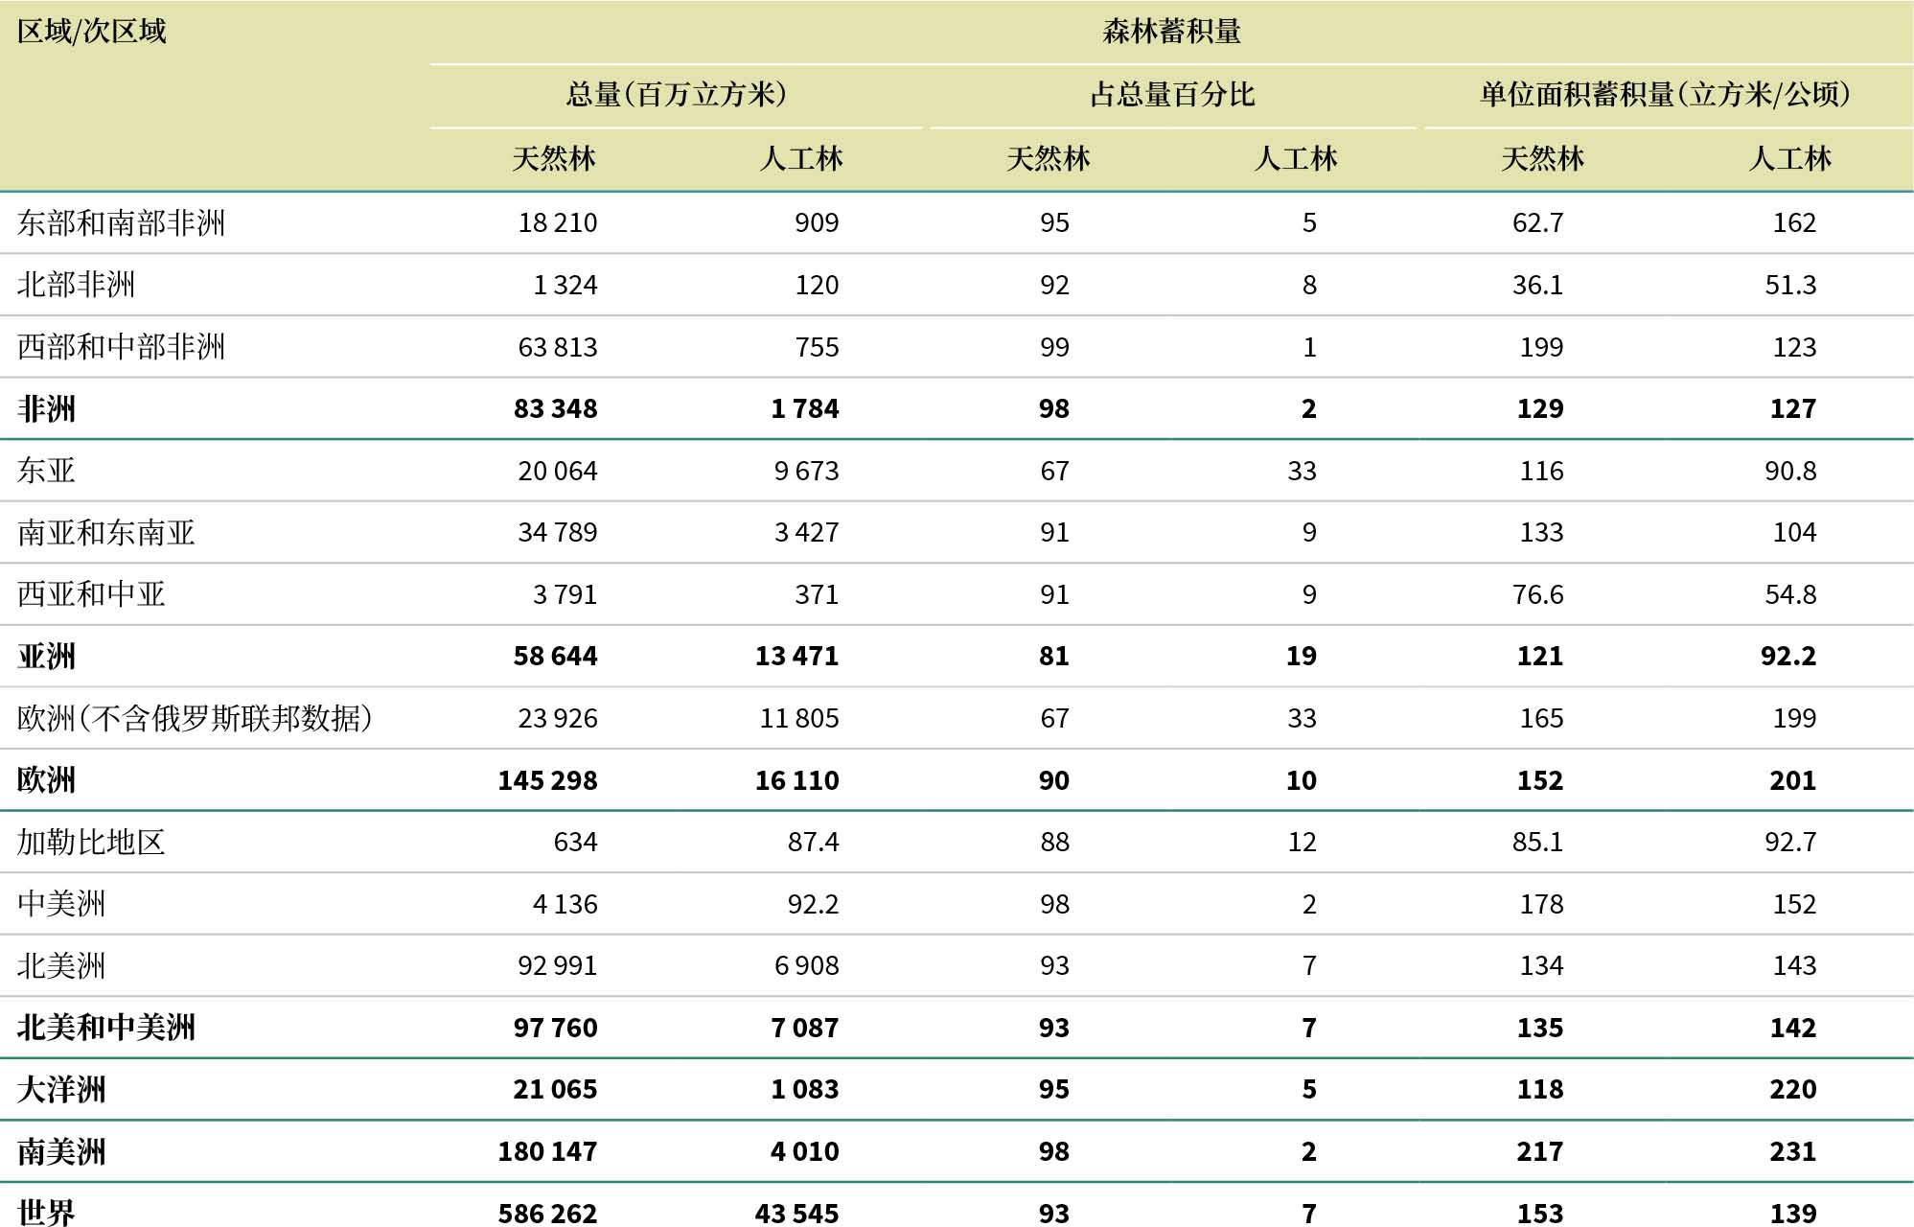Click the 南美洲 row label
1914x1227 pixels.
pos(61,1151)
